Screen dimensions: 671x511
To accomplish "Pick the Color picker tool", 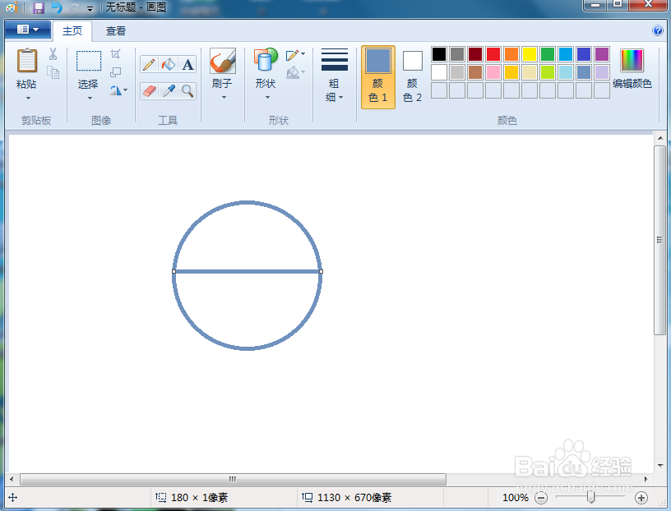I will (169, 90).
